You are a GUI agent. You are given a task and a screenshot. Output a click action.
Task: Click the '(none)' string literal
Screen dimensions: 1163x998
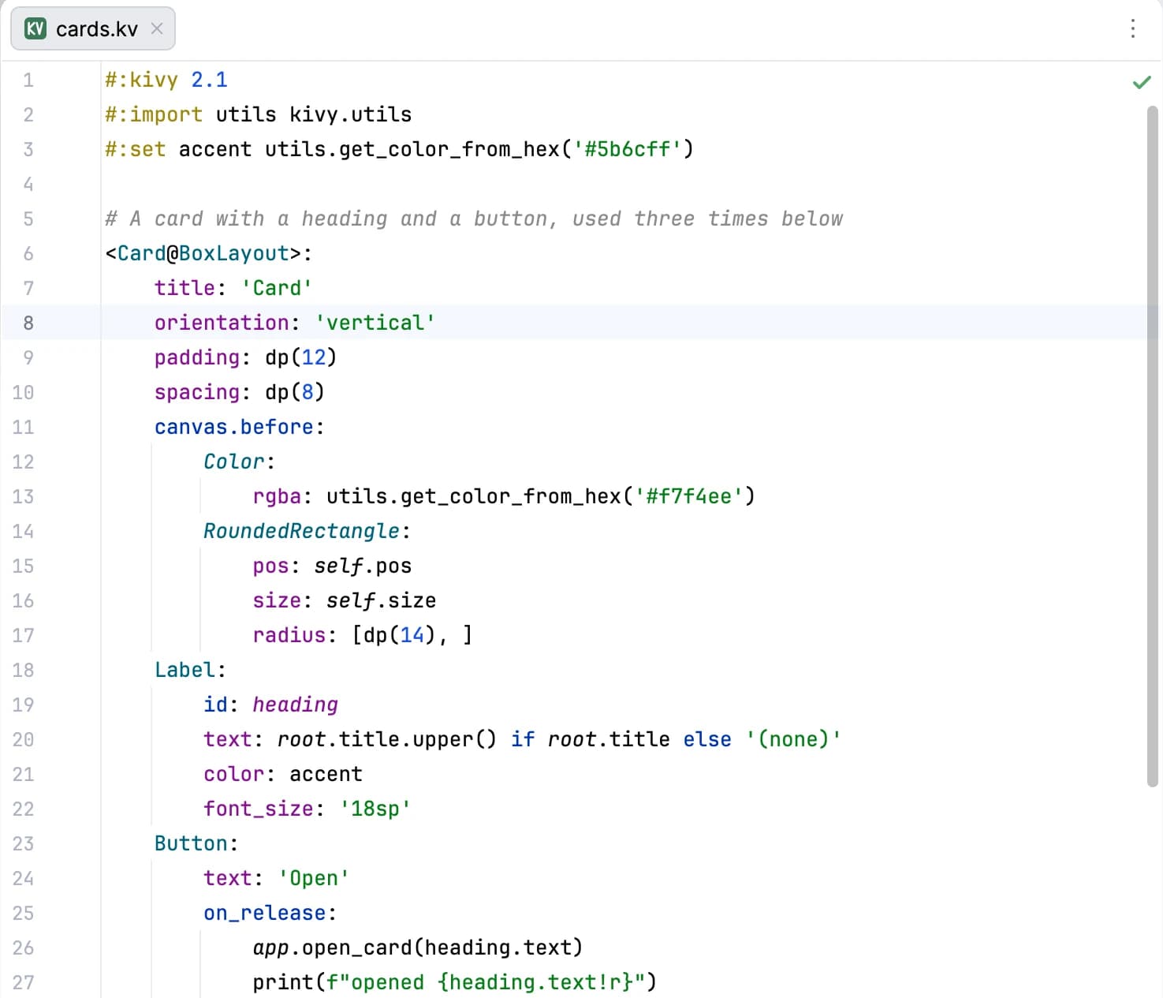[x=794, y=739]
